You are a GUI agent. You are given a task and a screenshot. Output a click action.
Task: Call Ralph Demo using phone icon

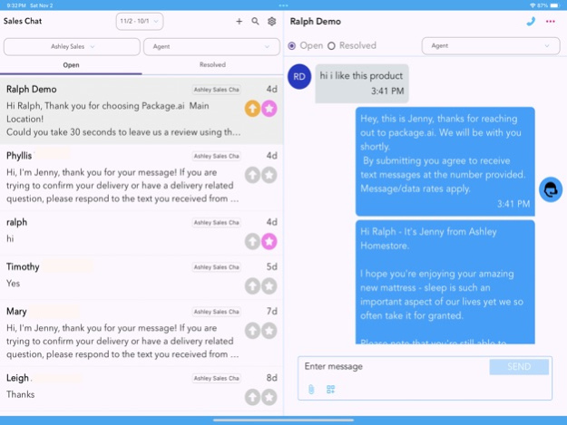pyautogui.click(x=531, y=21)
